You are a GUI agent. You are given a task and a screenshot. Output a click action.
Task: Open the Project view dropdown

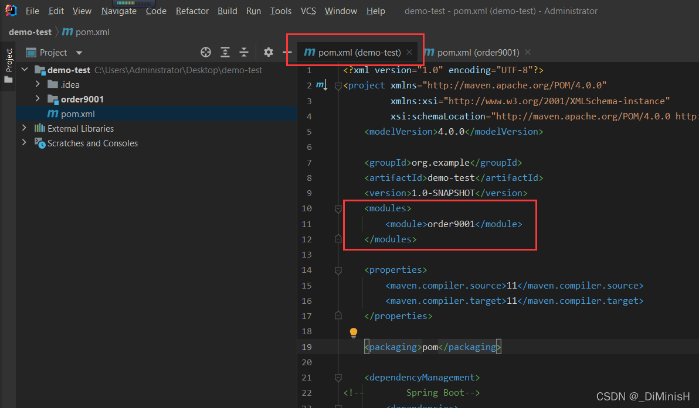coord(79,53)
